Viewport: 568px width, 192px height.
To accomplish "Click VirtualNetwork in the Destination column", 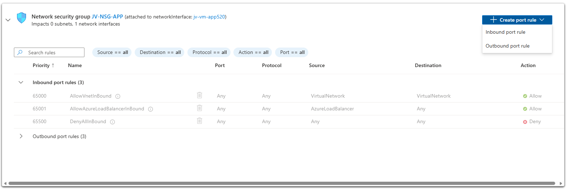I will (434, 96).
